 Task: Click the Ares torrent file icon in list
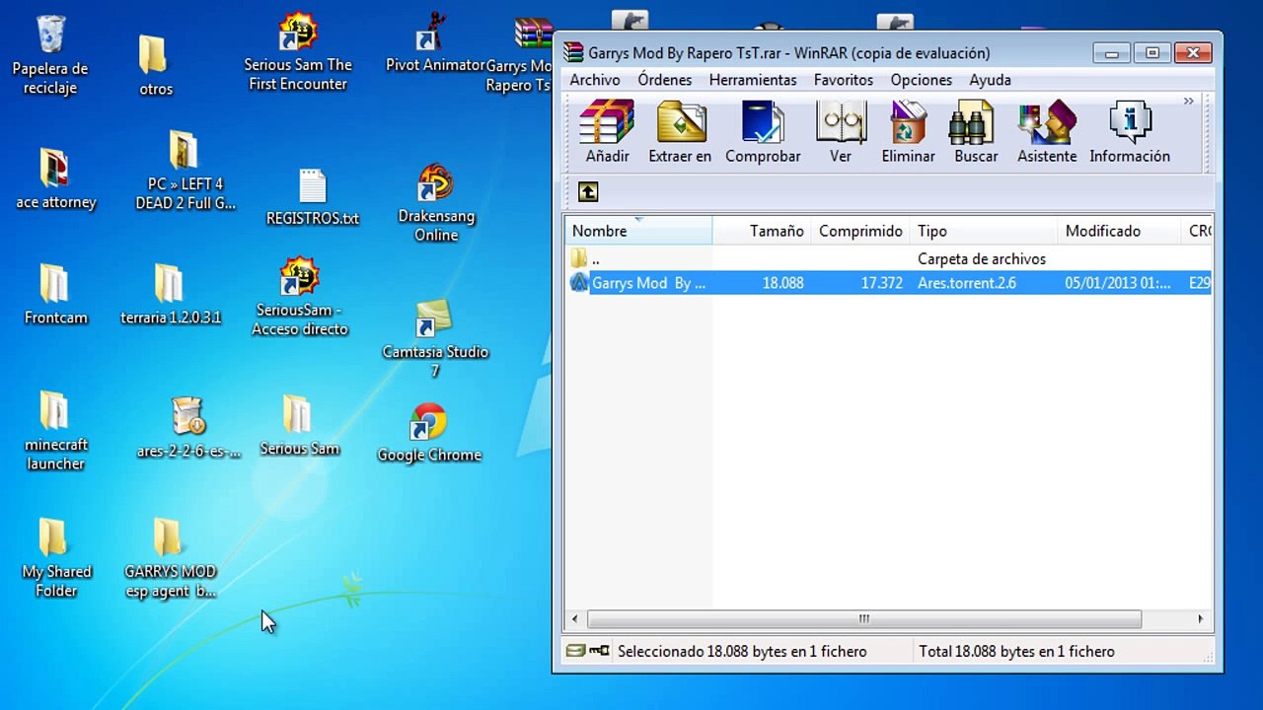(579, 283)
